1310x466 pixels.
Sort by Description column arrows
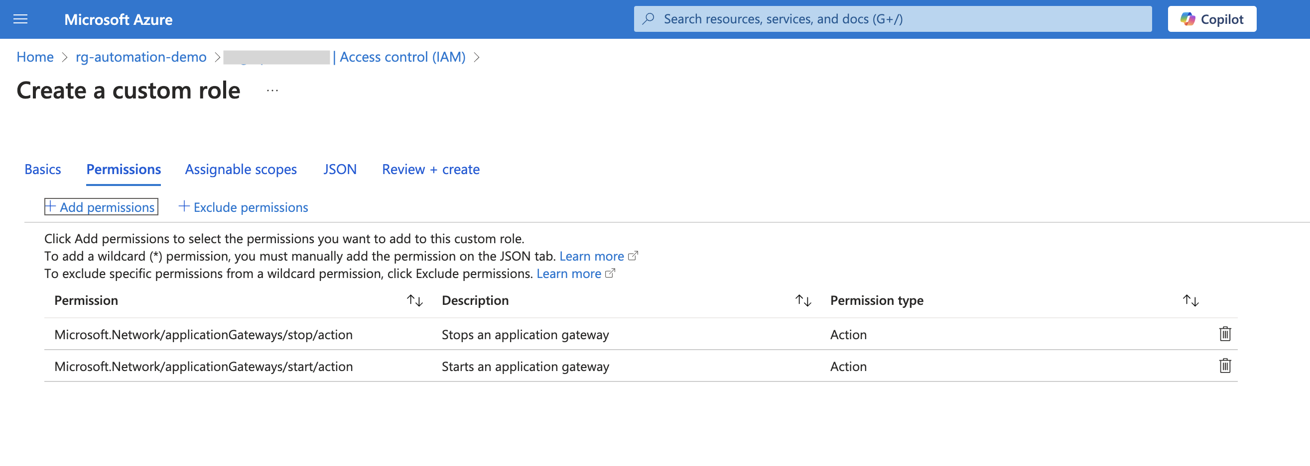(x=803, y=300)
